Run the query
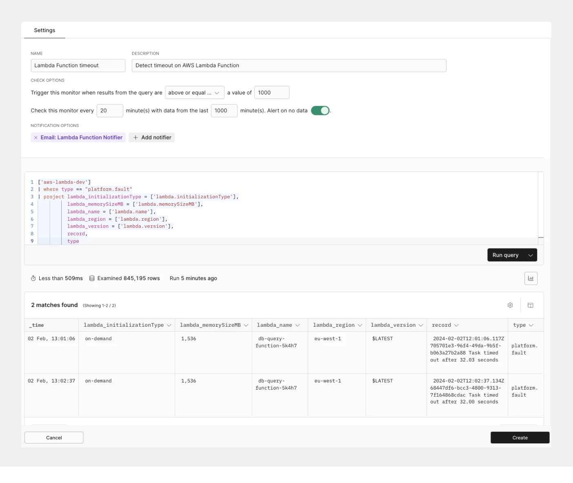The height and width of the screenshot is (483, 573). (505, 255)
